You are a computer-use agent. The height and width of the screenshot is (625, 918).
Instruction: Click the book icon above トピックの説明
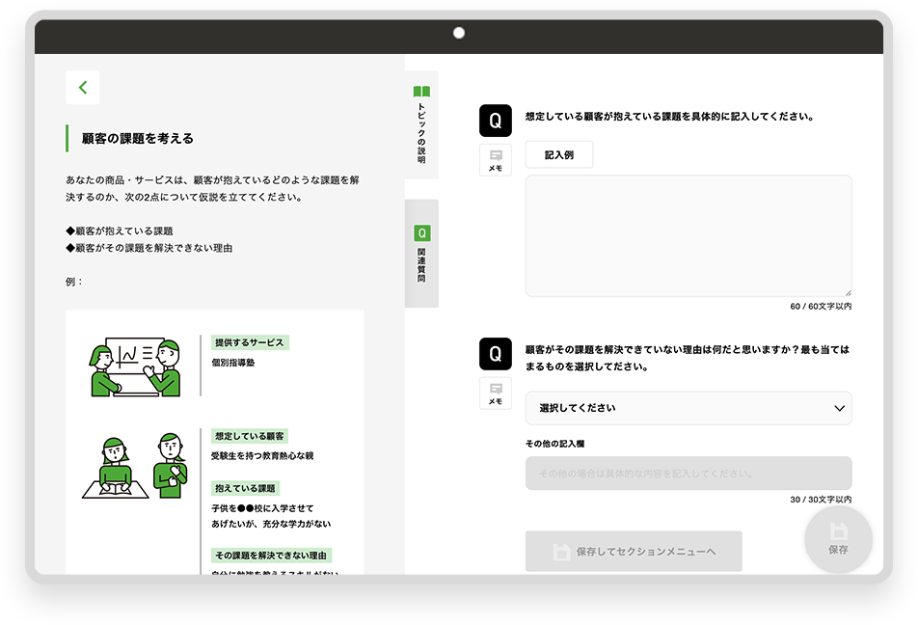[x=421, y=93]
